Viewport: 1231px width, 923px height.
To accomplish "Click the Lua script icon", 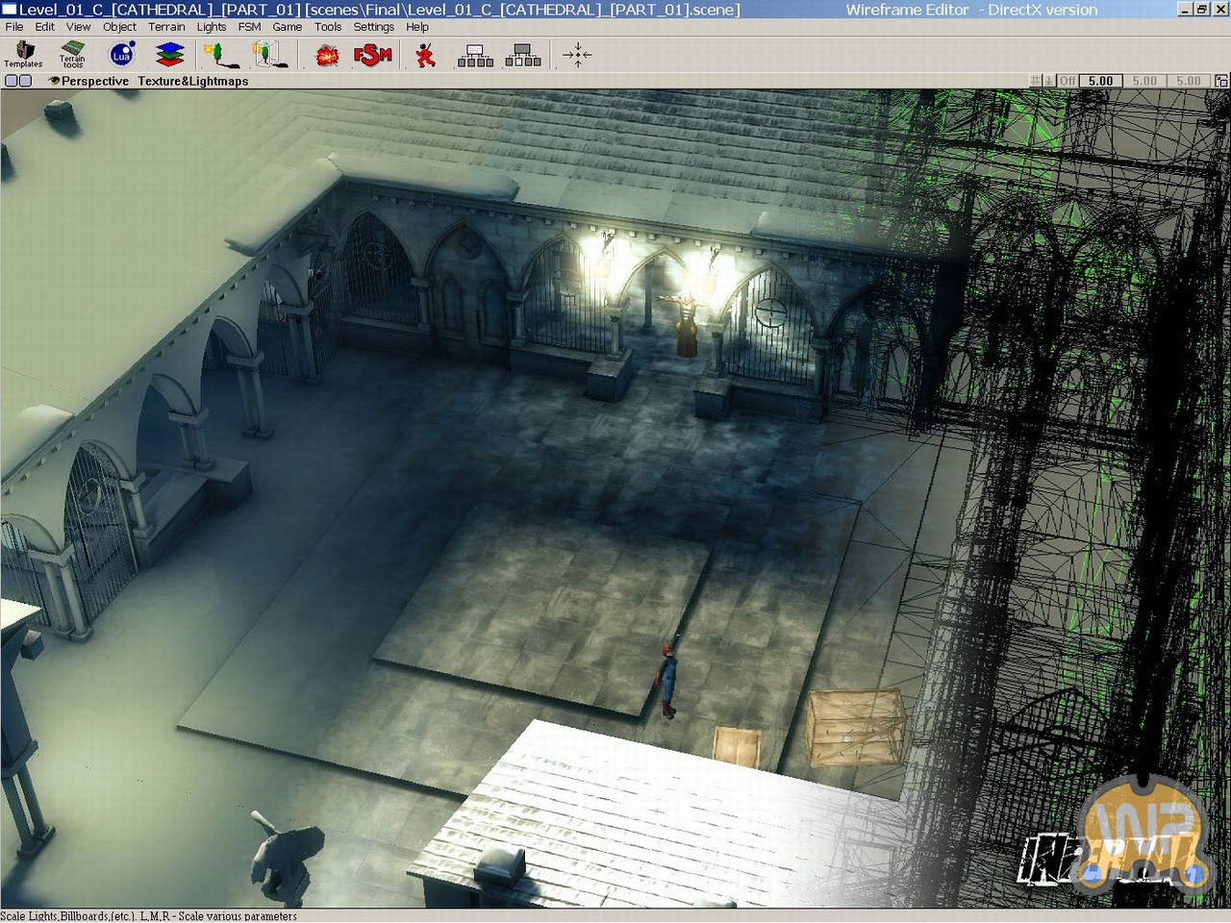I will click(122, 55).
